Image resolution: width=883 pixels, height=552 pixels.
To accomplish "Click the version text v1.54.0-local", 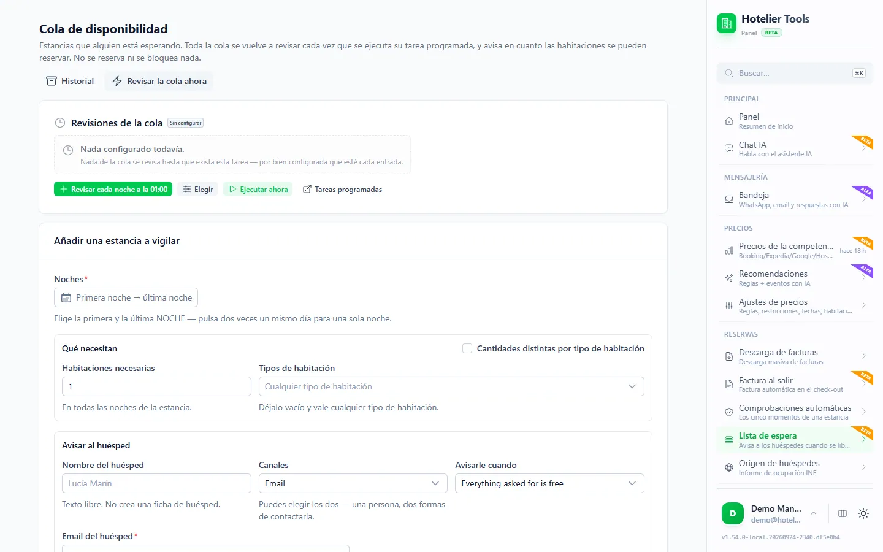I will click(781, 537).
